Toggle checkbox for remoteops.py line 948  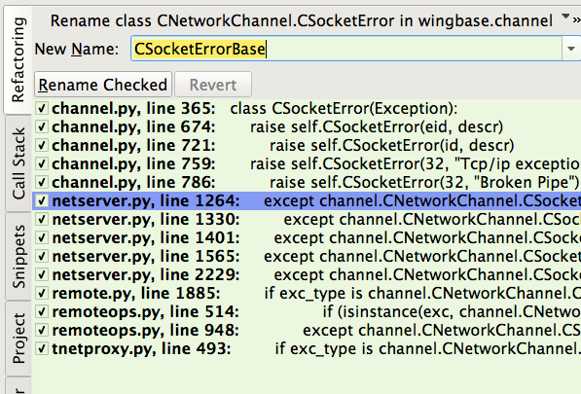[x=42, y=330]
